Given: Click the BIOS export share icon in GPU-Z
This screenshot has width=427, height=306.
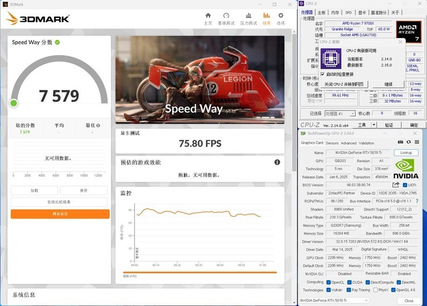Looking at the screenshot, I should click(396, 184).
